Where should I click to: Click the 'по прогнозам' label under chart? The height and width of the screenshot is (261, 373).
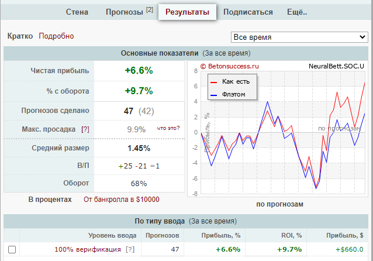(x=279, y=204)
